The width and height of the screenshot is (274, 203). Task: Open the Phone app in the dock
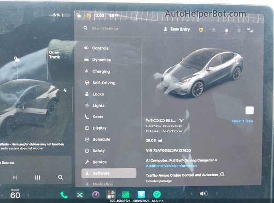[x=64, y=195]
